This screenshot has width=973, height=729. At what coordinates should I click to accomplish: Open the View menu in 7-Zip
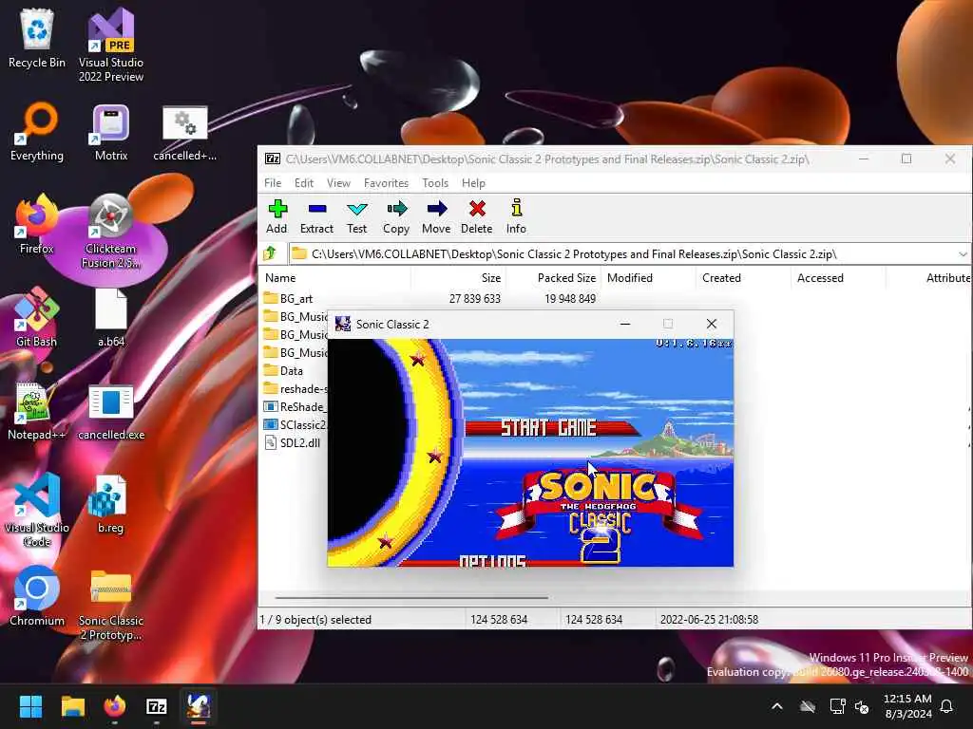point(338,183)
